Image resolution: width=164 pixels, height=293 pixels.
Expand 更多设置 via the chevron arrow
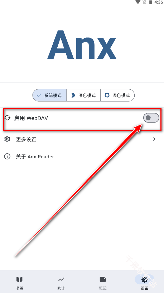point(154,139)
